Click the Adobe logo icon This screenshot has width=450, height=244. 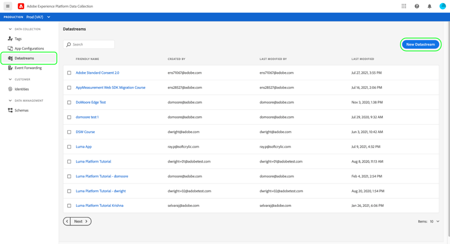[x=21, y=6]
